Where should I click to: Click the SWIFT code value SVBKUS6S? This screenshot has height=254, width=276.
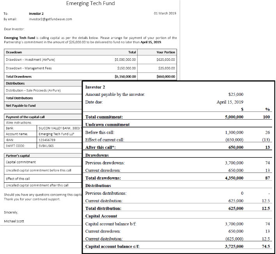[x=46, y=146]
